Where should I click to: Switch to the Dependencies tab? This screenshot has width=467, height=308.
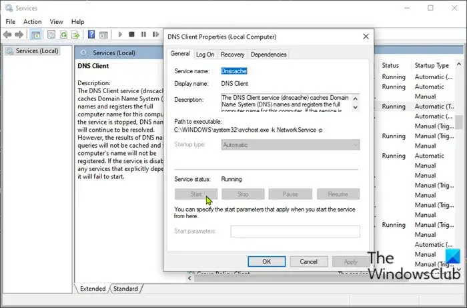(269, 55)
